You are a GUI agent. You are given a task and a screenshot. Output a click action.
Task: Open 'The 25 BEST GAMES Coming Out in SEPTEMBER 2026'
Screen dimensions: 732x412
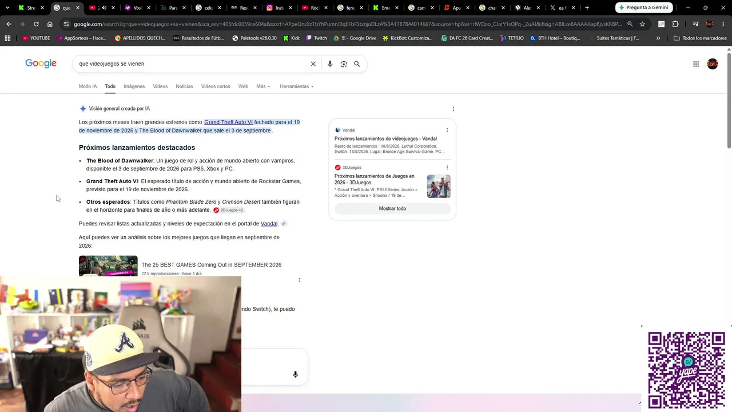[x=212, y=265]
